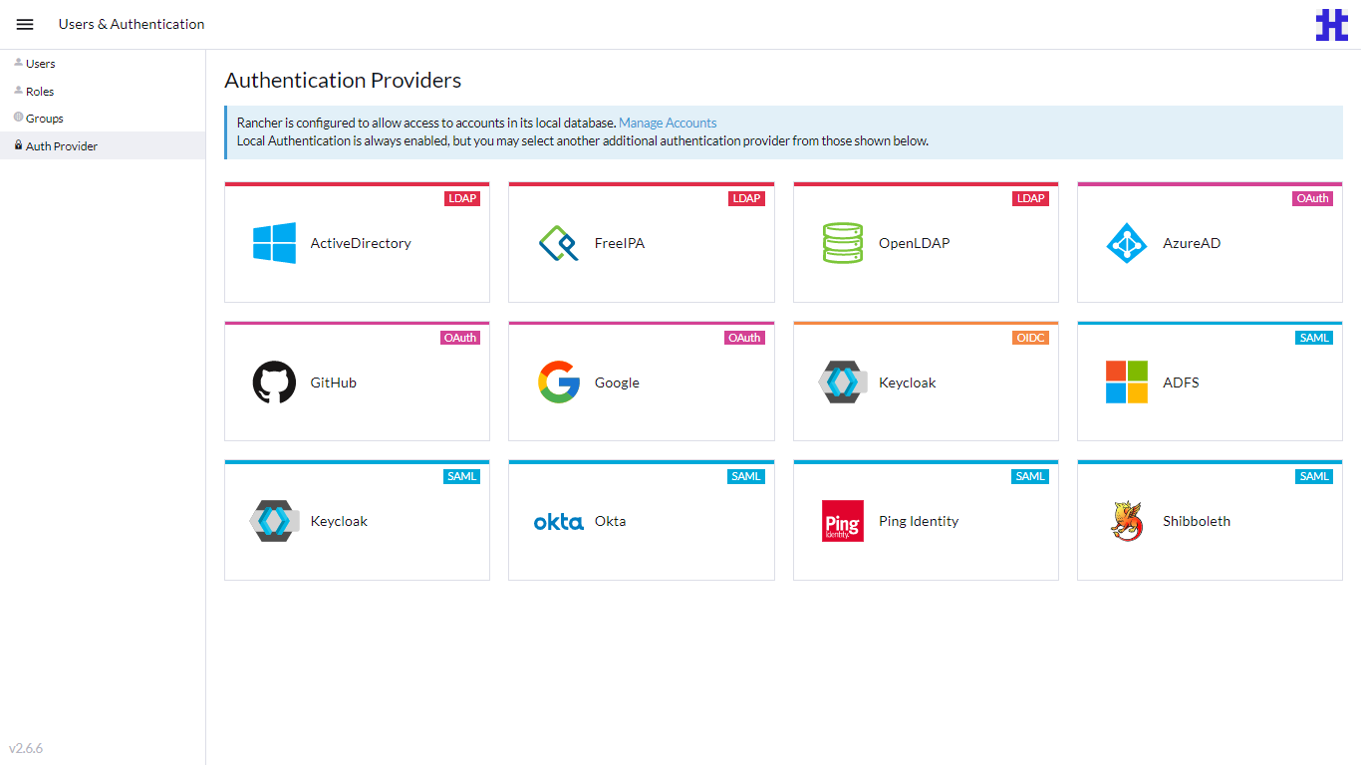The width and height of the screenshot is (1361, 765).
Task: Click the Auth Provider lock icon
Action: coord(18,145)
